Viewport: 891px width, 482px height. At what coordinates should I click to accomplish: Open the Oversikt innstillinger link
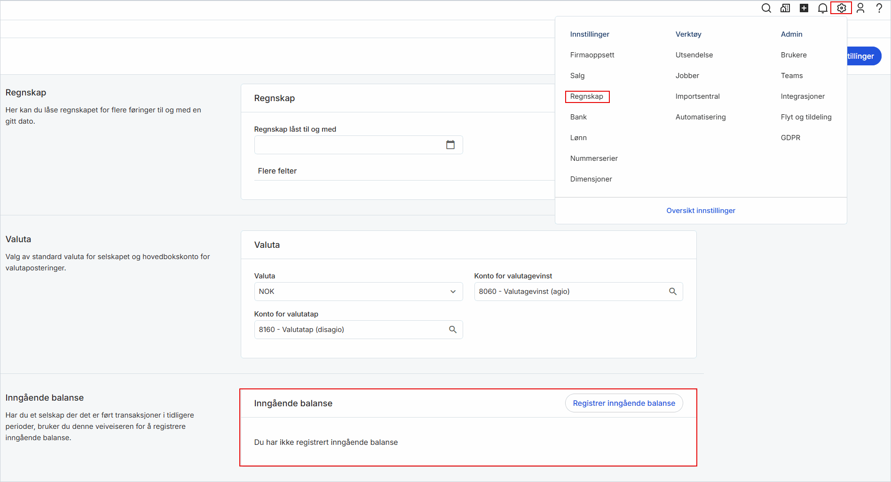click(701, 211)
